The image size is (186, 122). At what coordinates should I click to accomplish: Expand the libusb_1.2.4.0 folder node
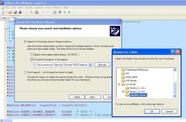pyautogui.click(x=123, y=91)
